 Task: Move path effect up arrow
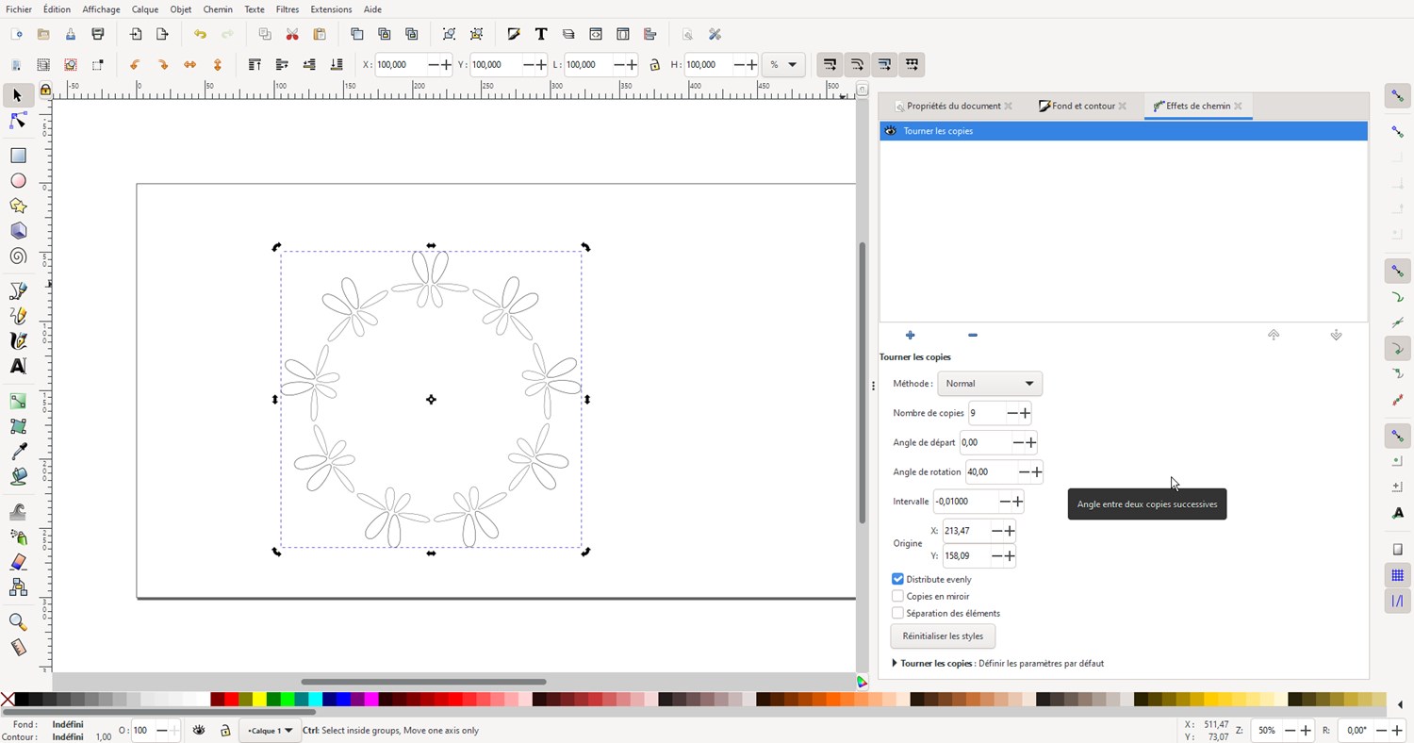point(1274,335)
